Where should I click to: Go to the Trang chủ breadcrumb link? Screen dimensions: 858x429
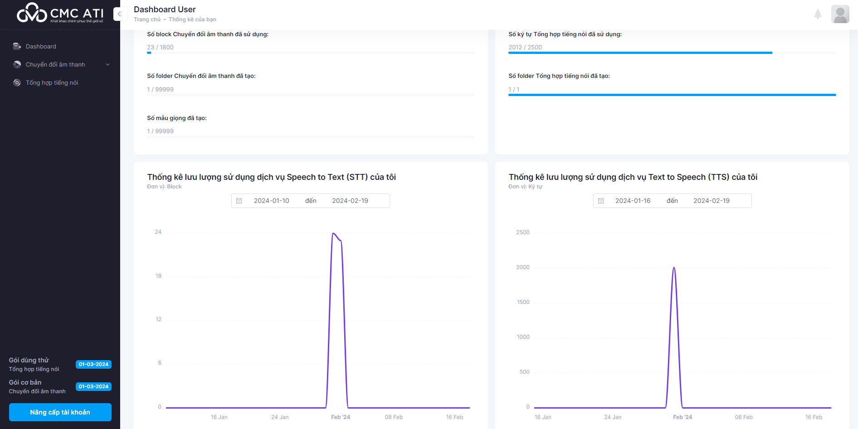coord(147,19)
